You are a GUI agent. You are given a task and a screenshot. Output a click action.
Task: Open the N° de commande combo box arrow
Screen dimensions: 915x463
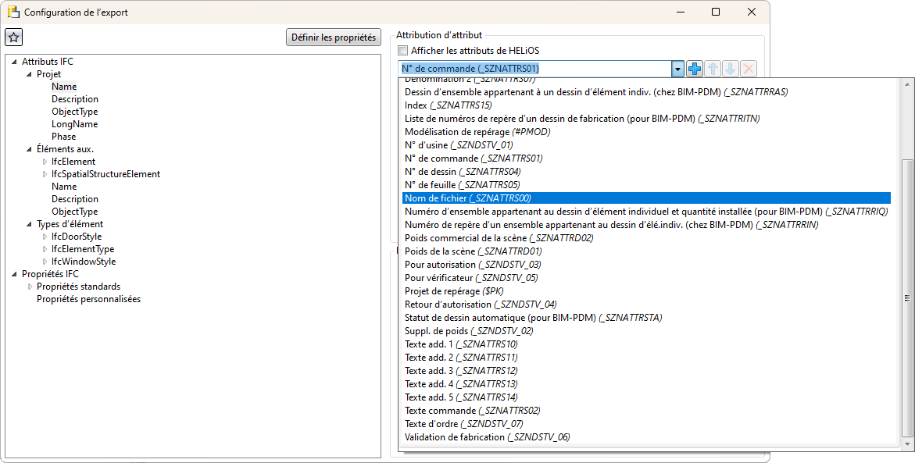[677, 69]
